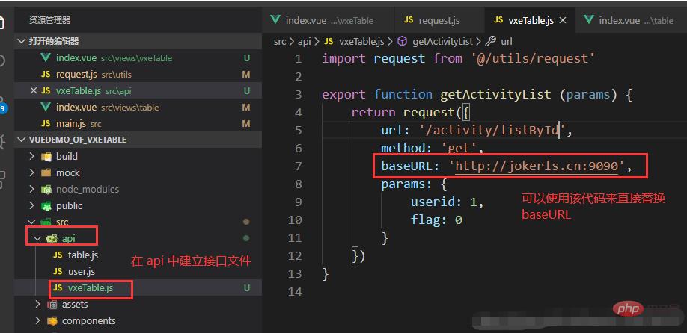The height and width of the screenshot is (333, 687).
Task: Switch to the index.vue ...\table tab
Action: pyautogui.click(x=627, y=20)
